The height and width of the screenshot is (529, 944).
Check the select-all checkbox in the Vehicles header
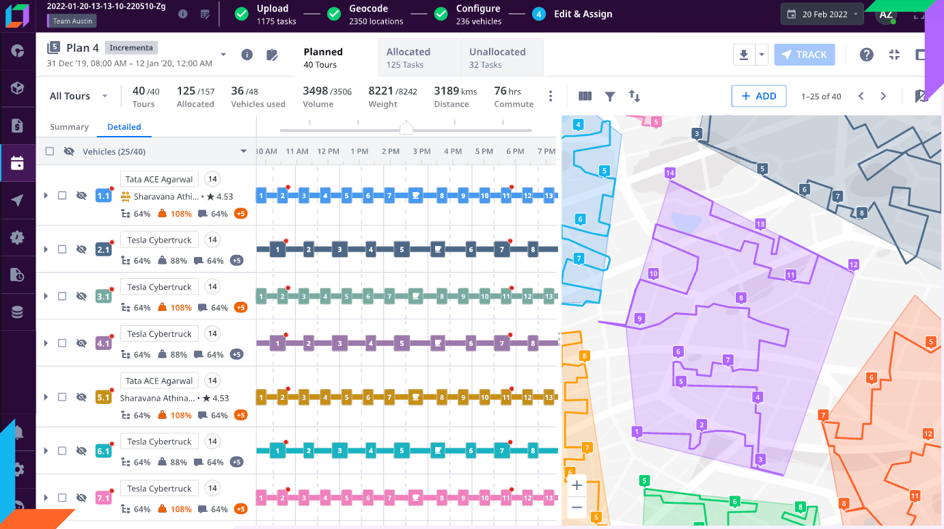click(x=49, y=151)
